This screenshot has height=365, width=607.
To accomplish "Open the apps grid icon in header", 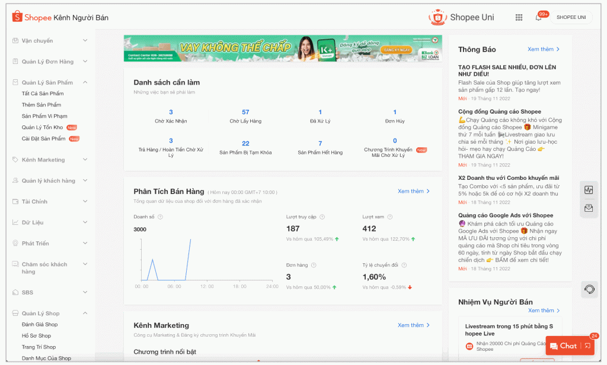I will coord(519,17).
